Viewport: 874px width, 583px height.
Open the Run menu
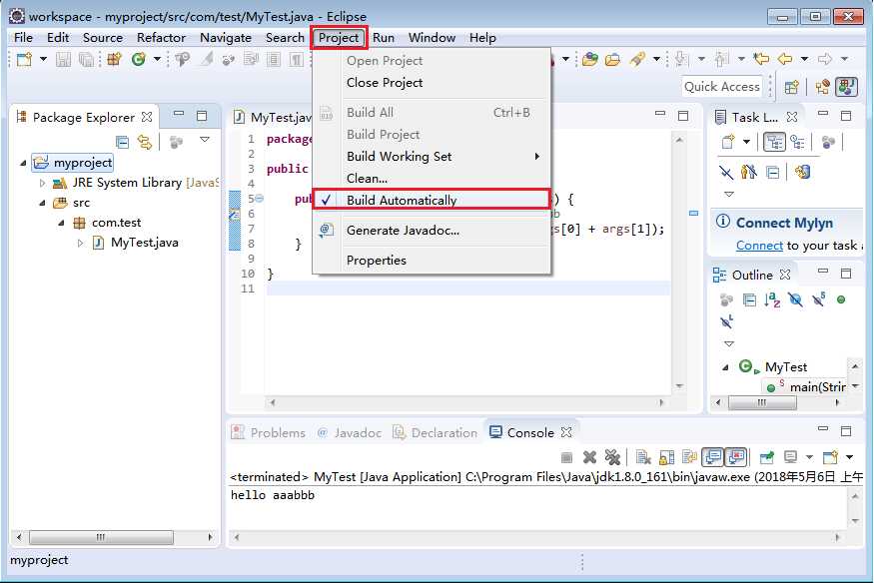pos(384,37)
